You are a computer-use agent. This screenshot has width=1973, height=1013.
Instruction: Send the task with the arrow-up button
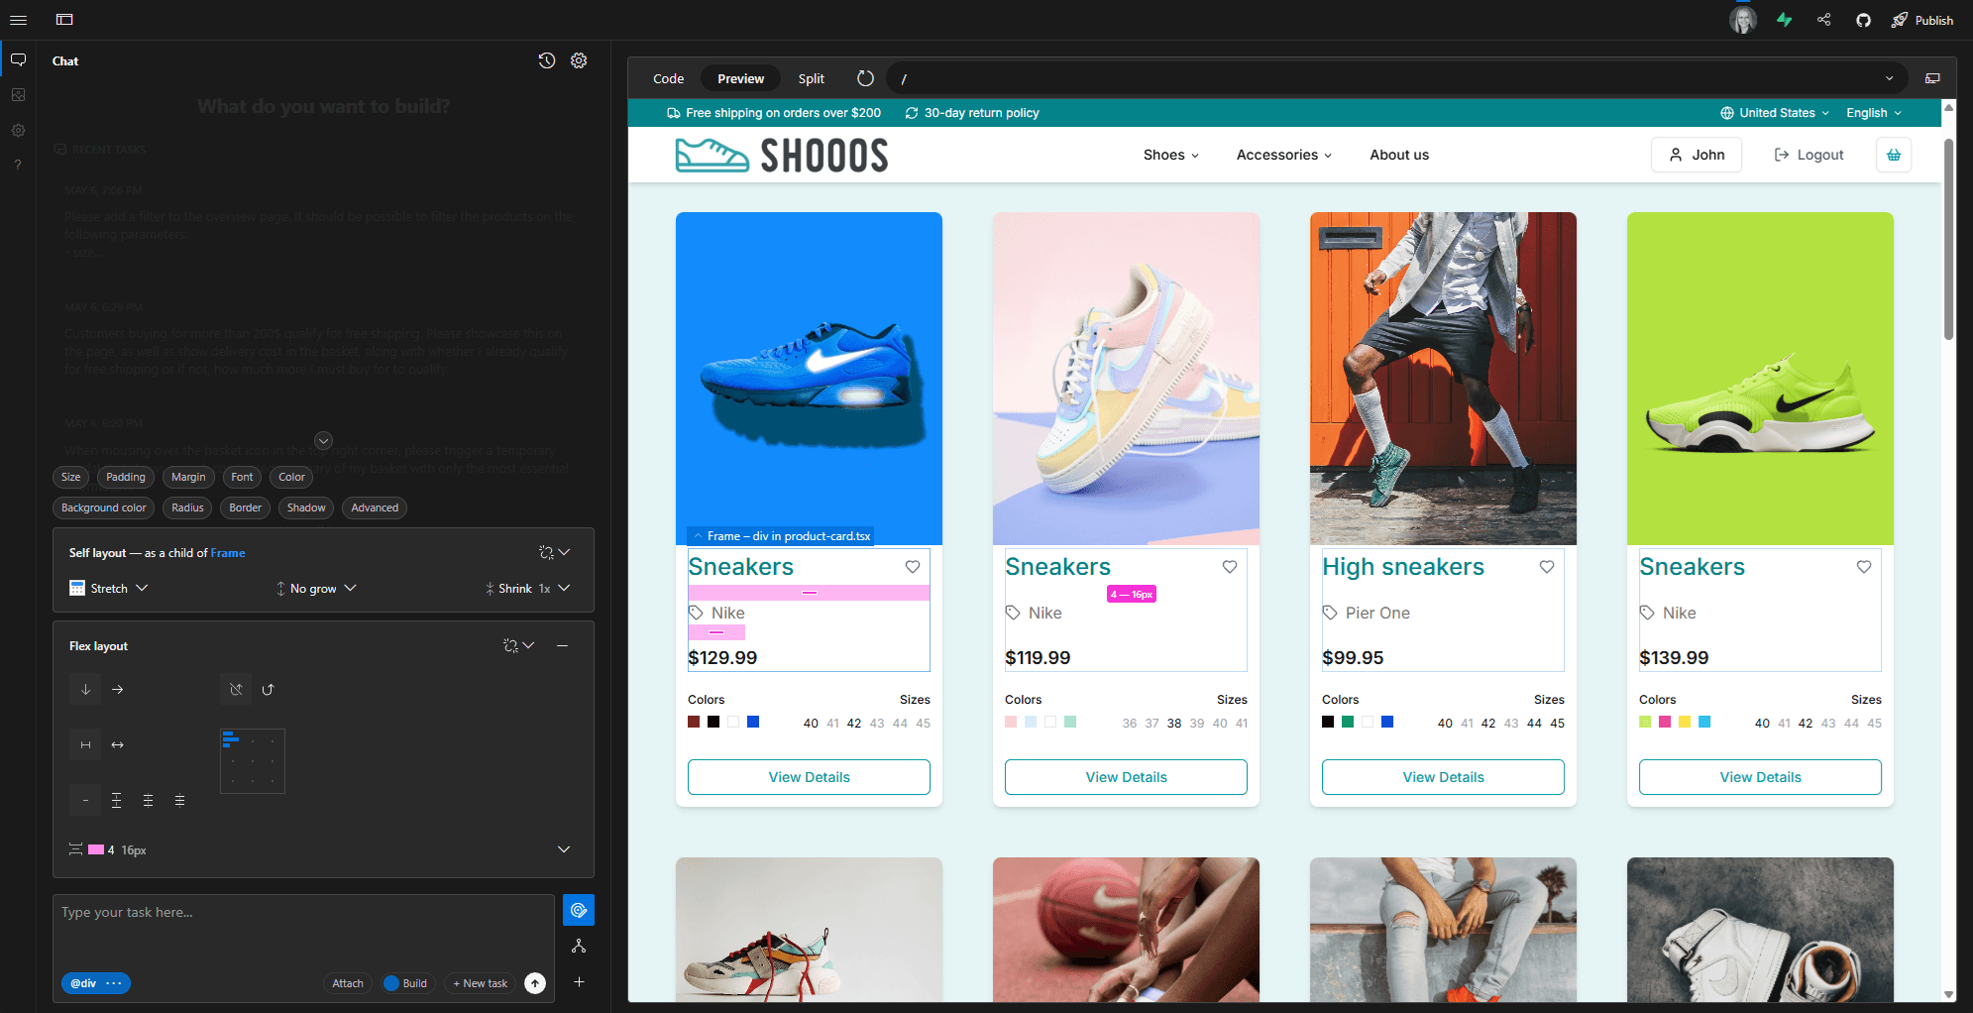point(535,983)
